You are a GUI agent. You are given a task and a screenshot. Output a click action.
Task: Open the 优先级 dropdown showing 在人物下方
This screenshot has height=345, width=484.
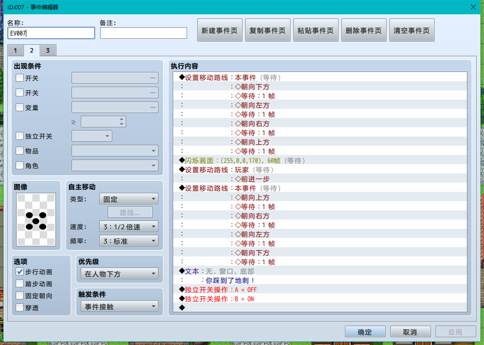click(x=120, y=274)
